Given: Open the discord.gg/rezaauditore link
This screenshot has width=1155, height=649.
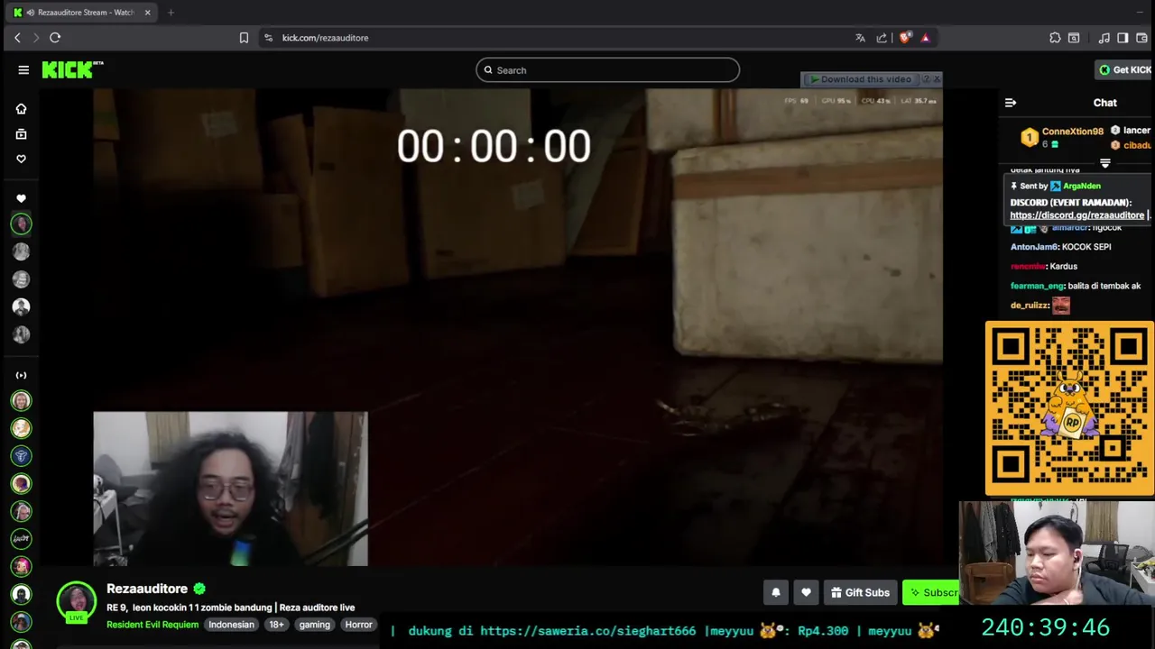Looking at the screenshot, I should [1076, 215].
